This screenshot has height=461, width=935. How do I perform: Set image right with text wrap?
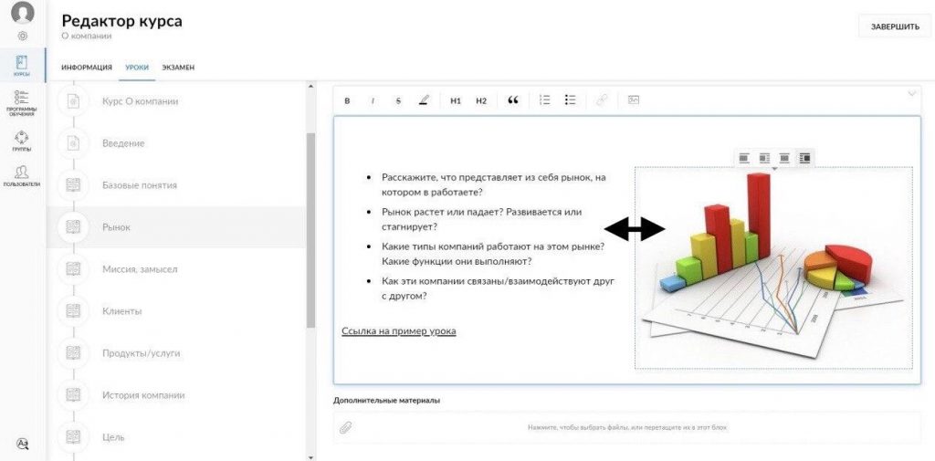pyautogui.click(x=804, y=158)
